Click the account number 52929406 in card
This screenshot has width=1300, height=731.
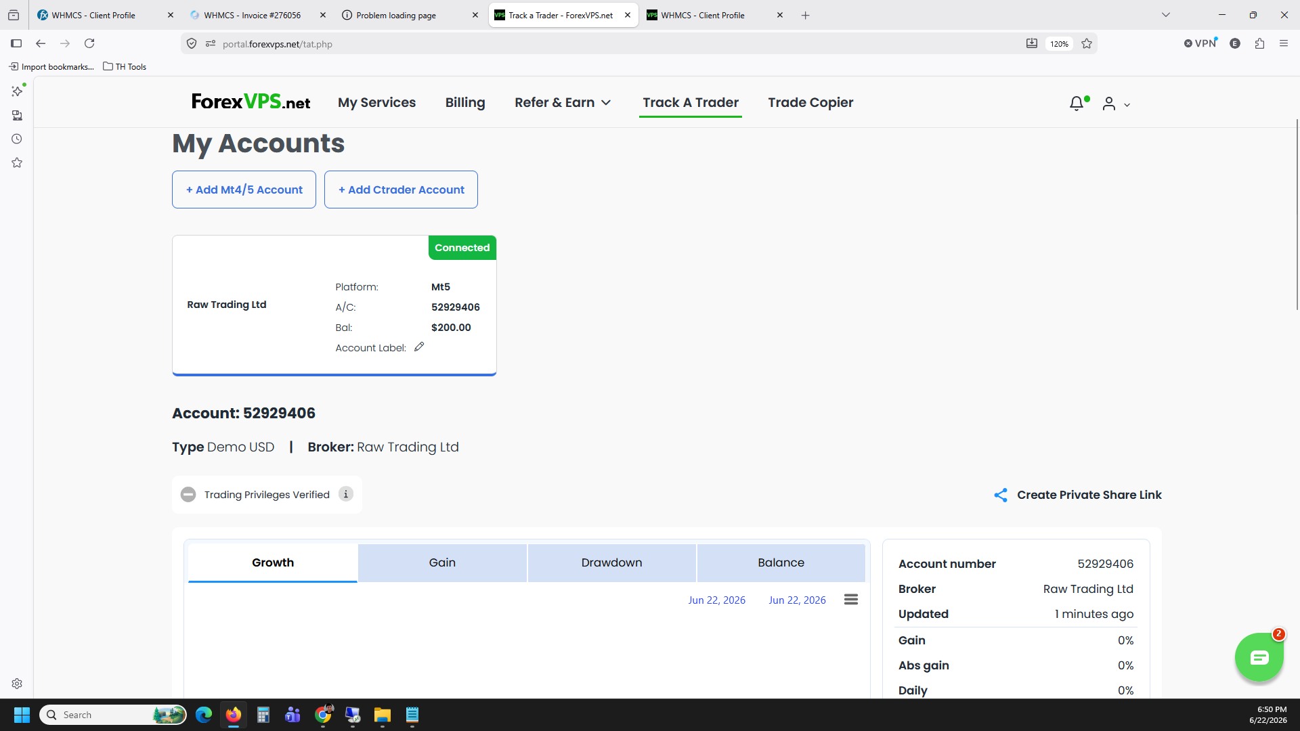click(x=456, y=307)
